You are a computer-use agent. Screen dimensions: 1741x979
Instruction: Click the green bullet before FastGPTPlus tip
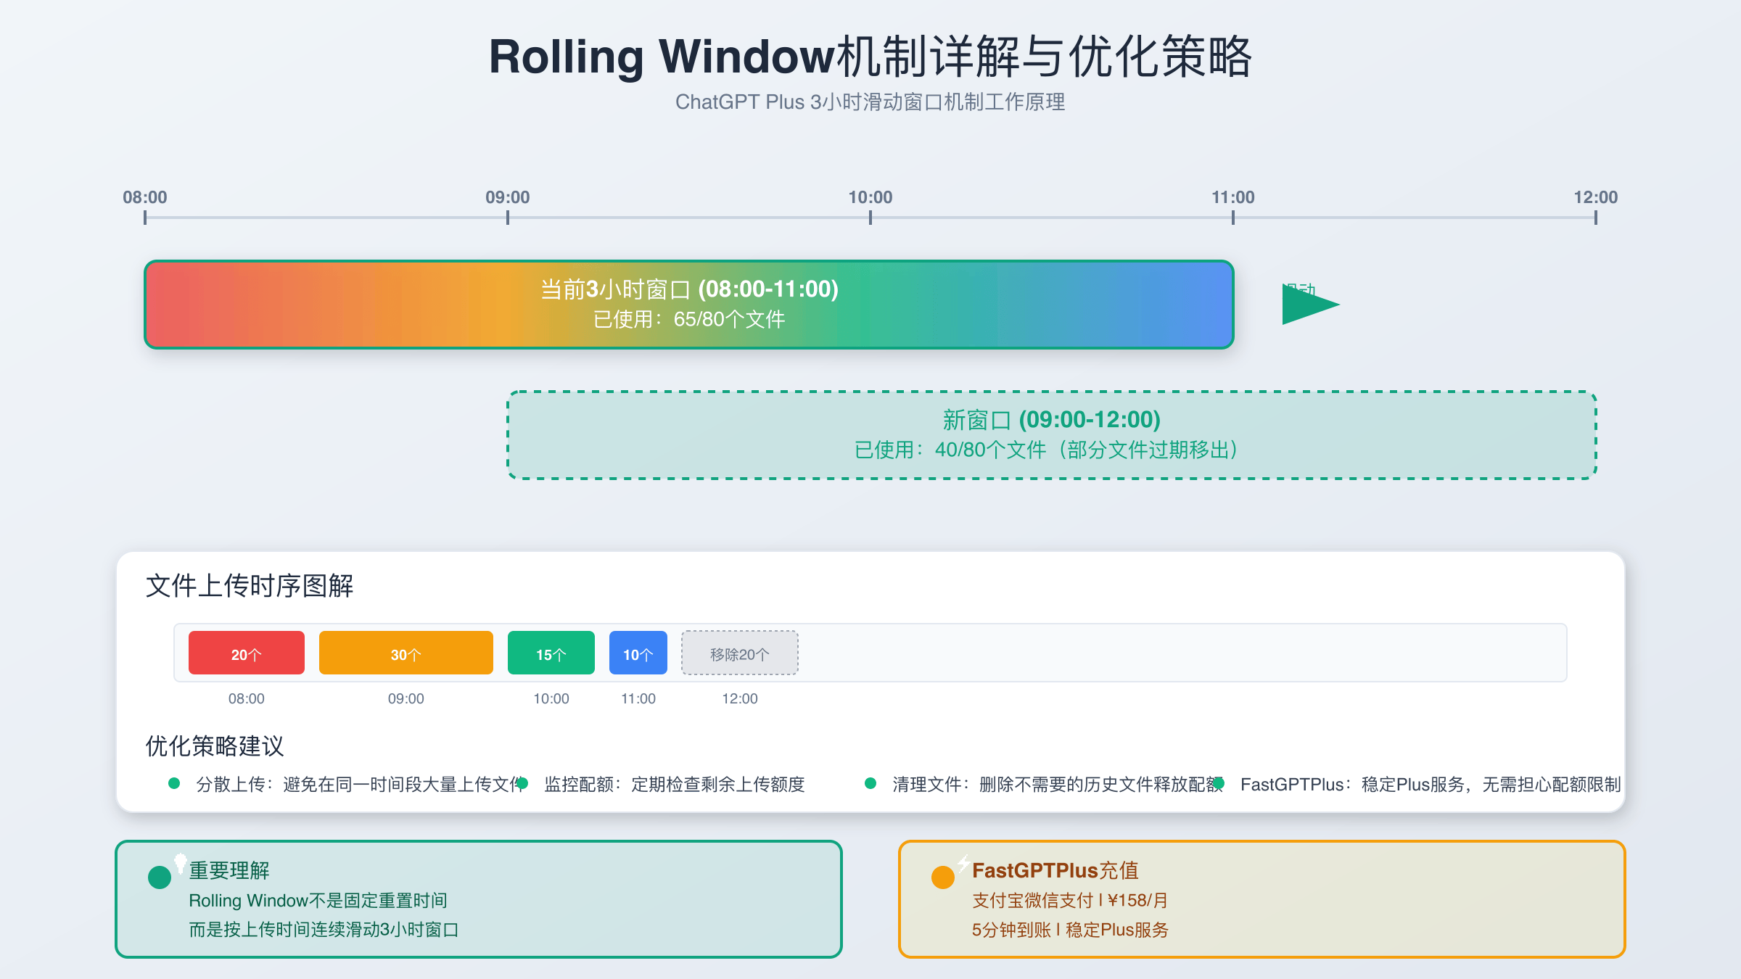click(x=1219, y=783)
